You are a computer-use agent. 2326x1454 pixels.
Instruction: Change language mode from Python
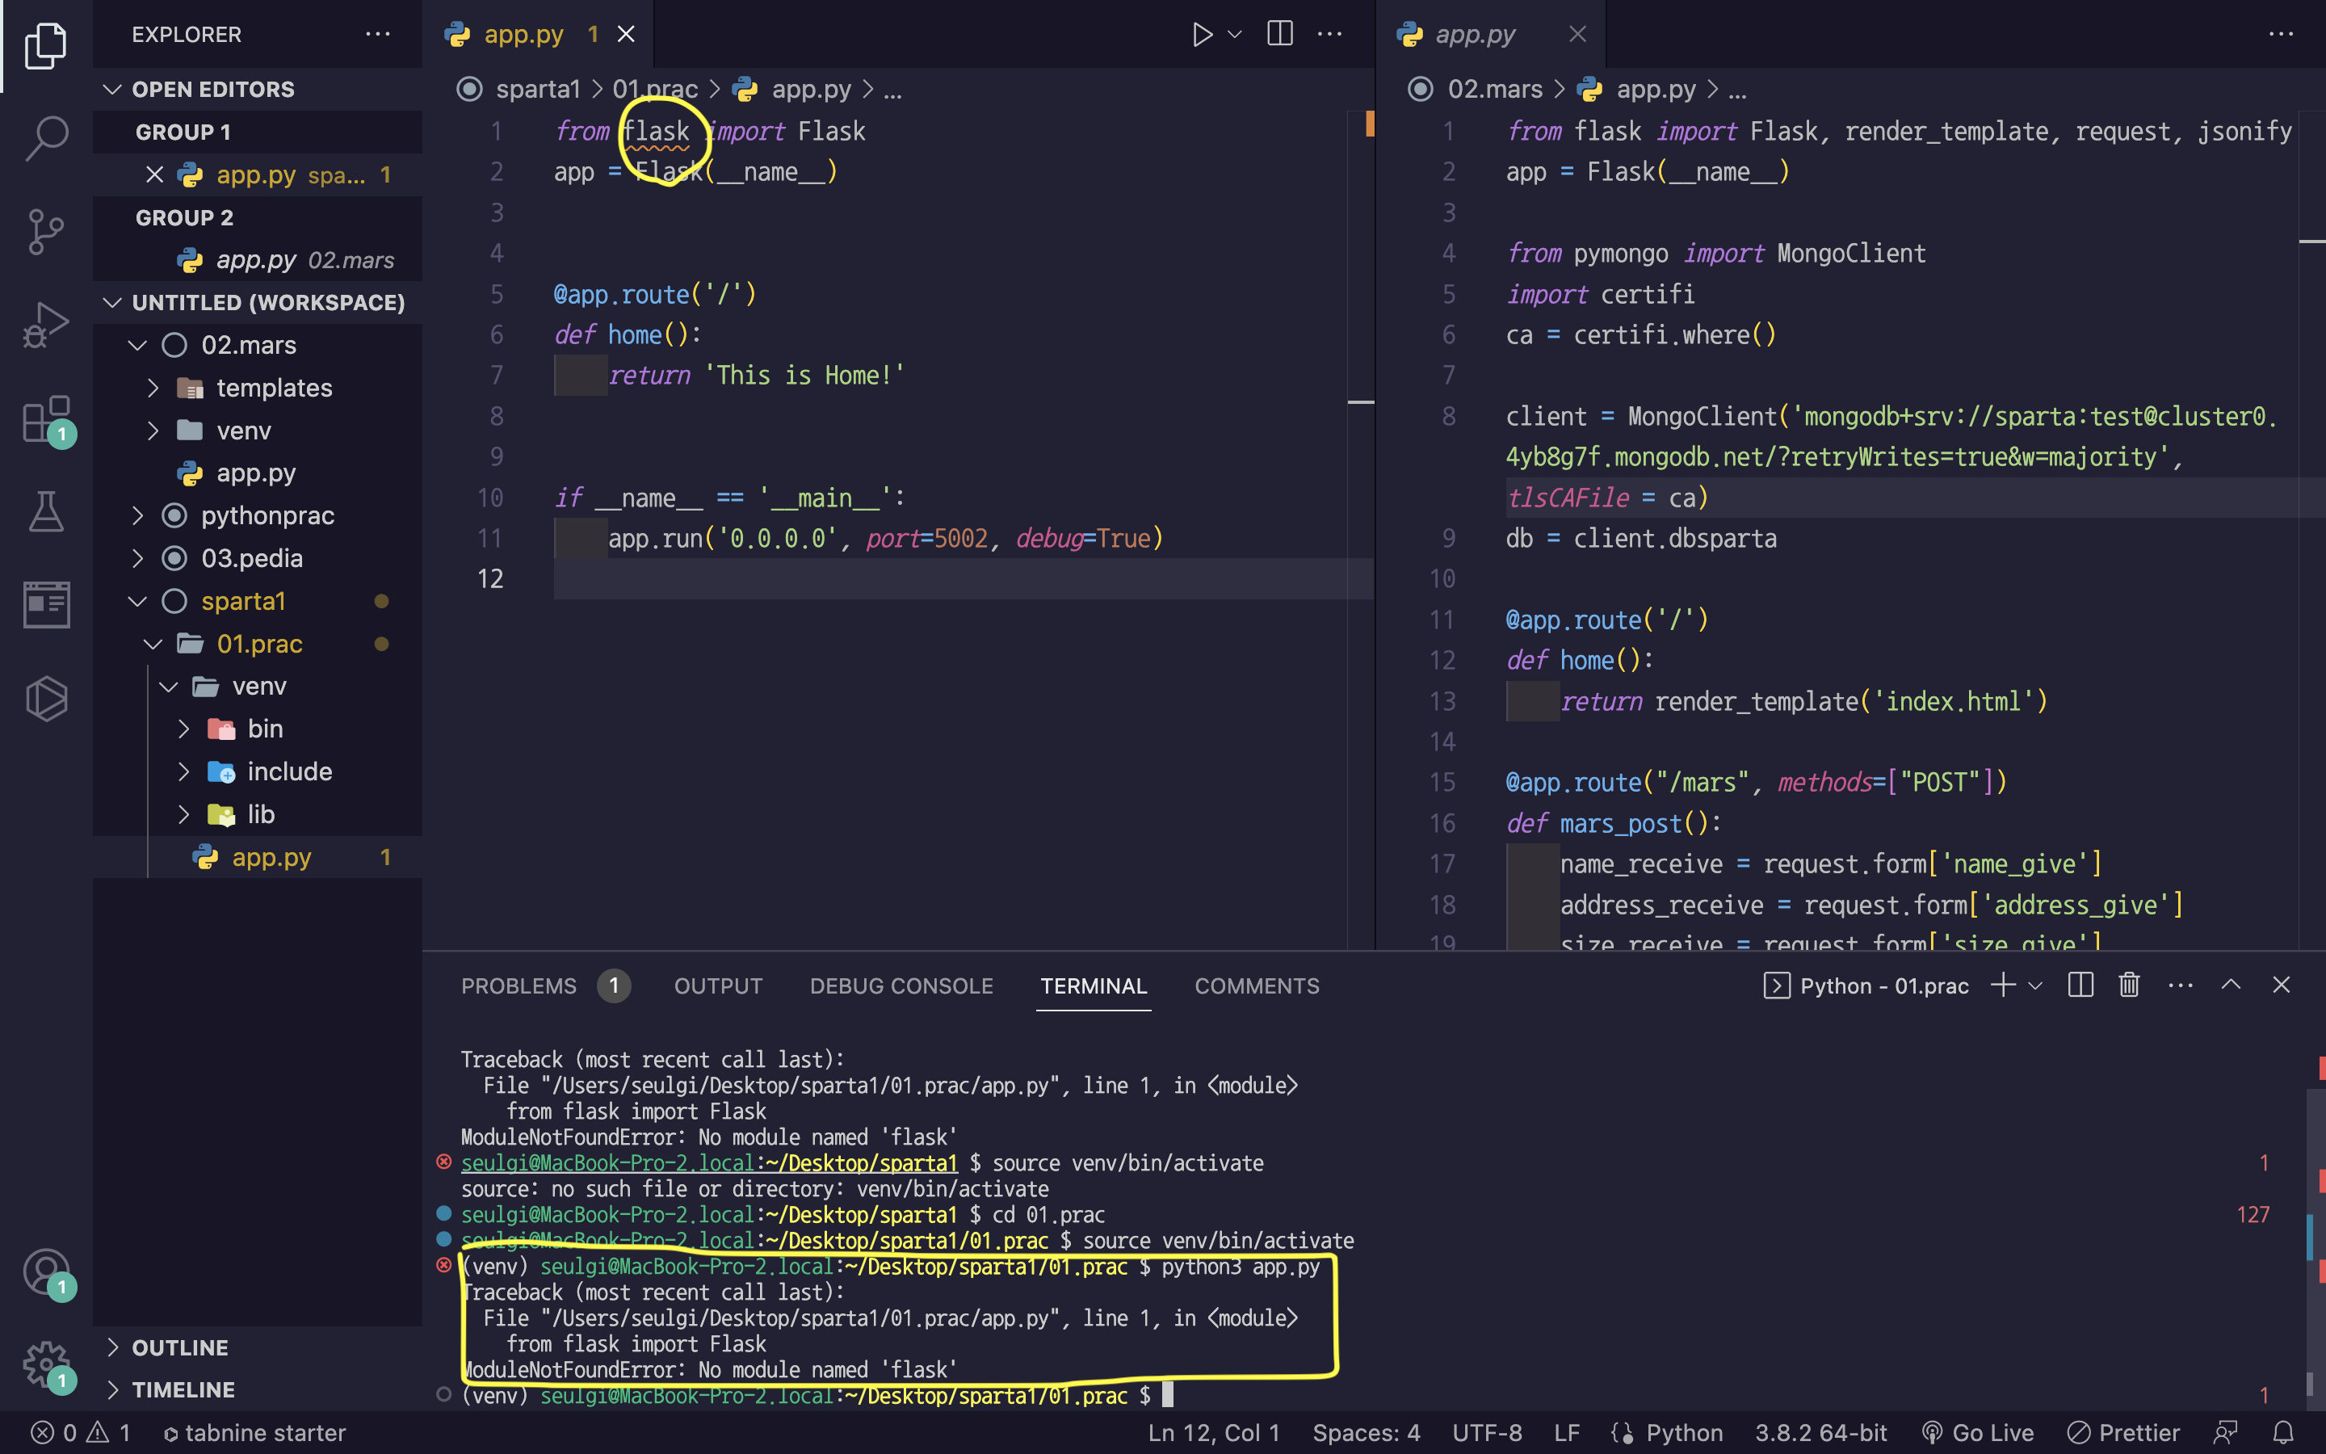[x=1684, y=1433]
